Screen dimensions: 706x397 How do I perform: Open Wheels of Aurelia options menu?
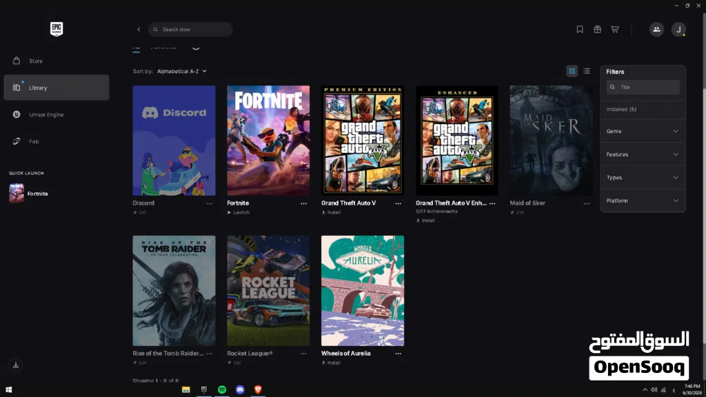click(398, 354)
